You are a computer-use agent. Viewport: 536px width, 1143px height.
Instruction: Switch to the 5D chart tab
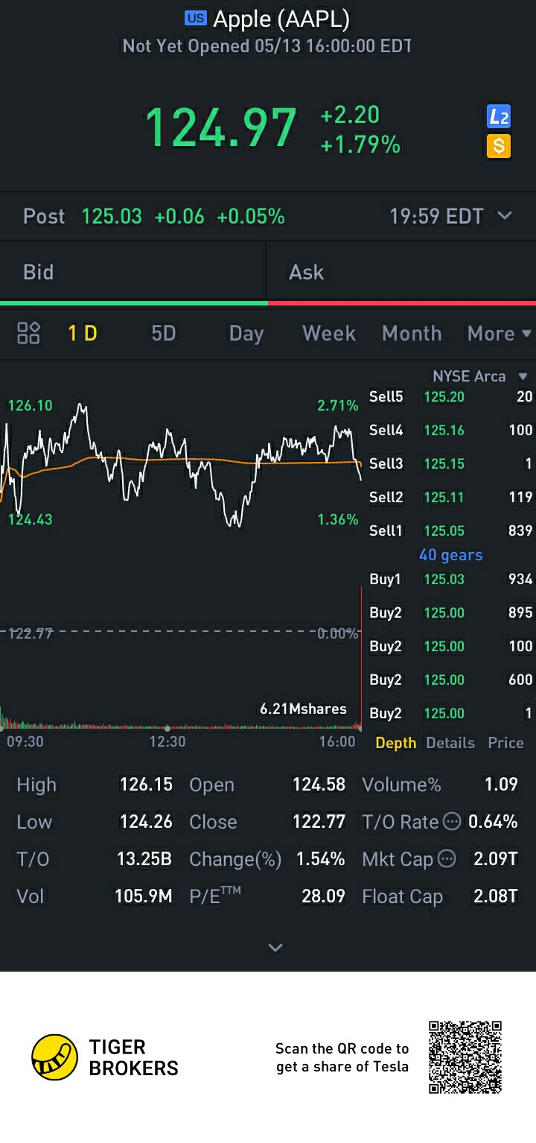coord(164,333)
